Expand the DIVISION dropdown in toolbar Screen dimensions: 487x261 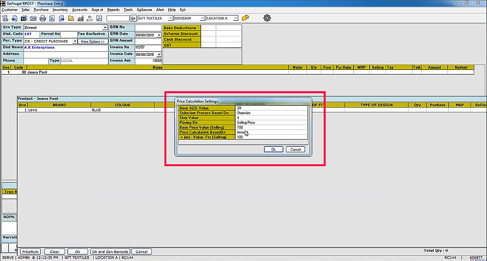[x=202, y=18]
